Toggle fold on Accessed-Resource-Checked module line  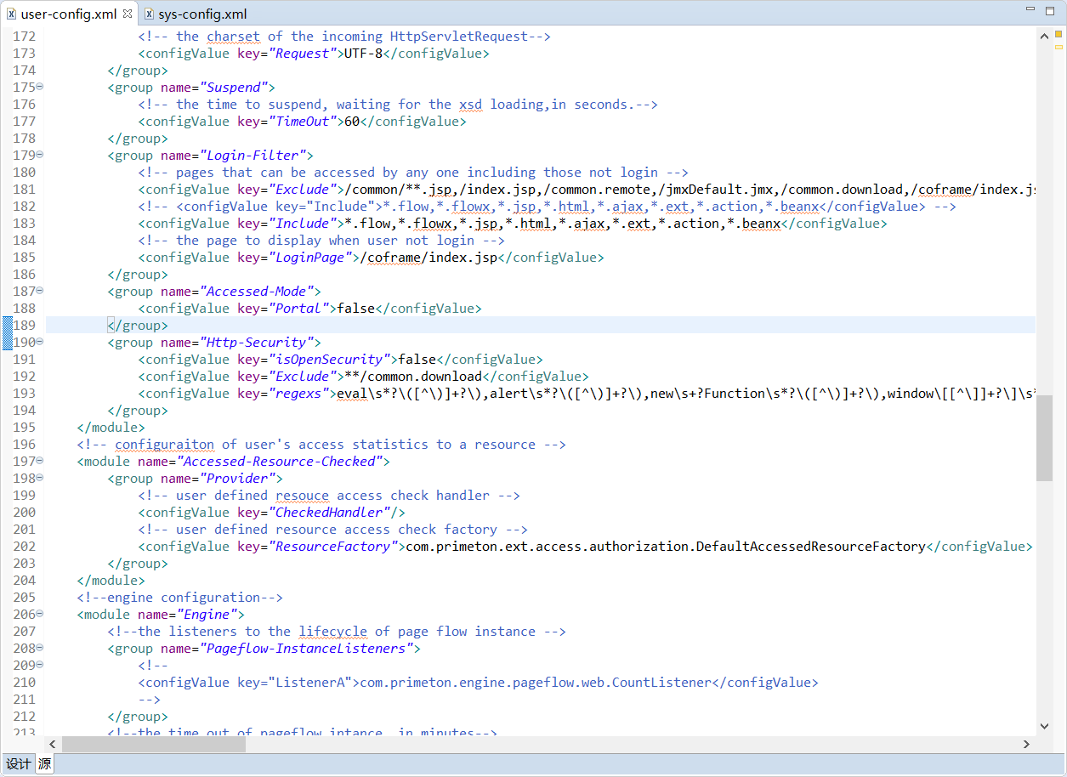[x=40, y=461]
